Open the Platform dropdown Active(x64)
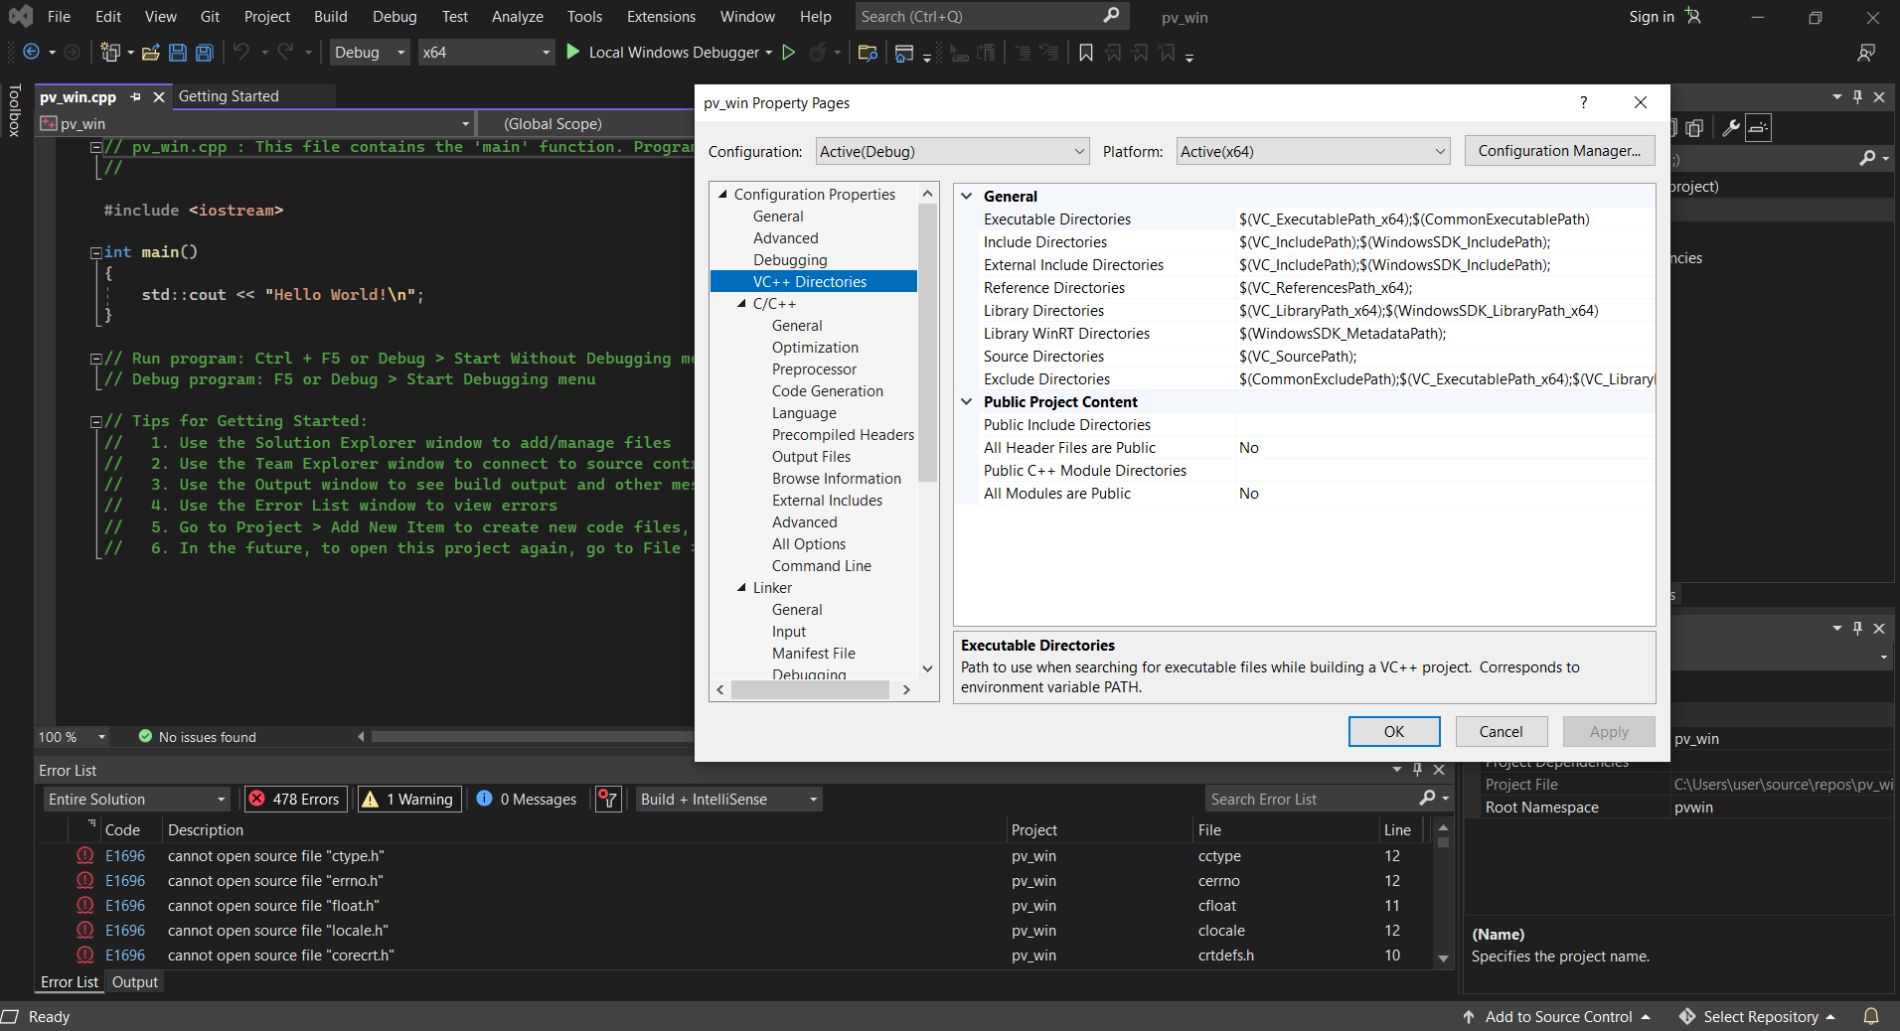 click(1312, 152)
